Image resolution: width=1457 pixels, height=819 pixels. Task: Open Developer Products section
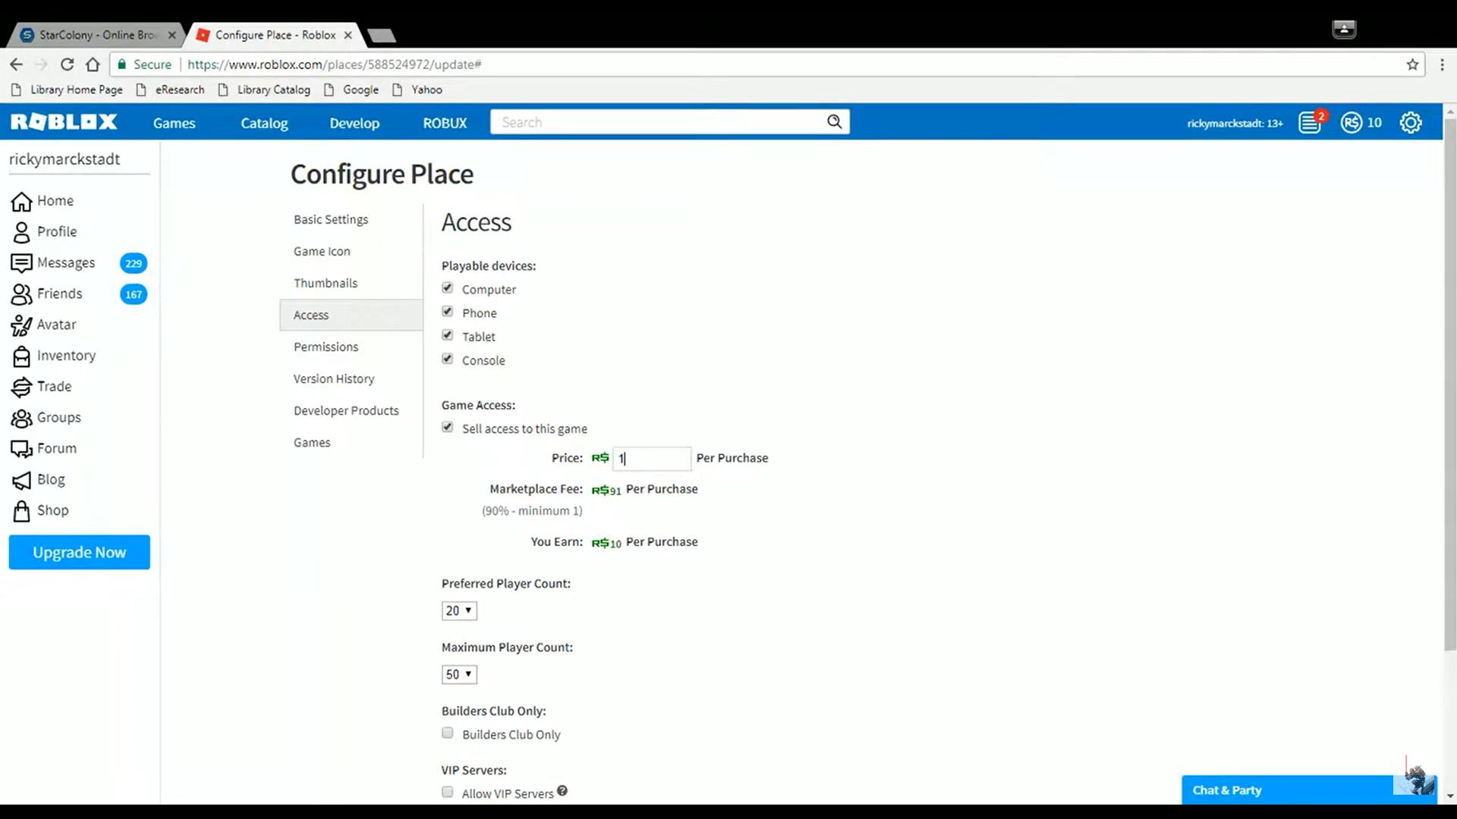pos(346,410)
